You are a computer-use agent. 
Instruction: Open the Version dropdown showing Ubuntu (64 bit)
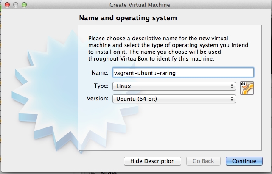click(x=174, y=99)
